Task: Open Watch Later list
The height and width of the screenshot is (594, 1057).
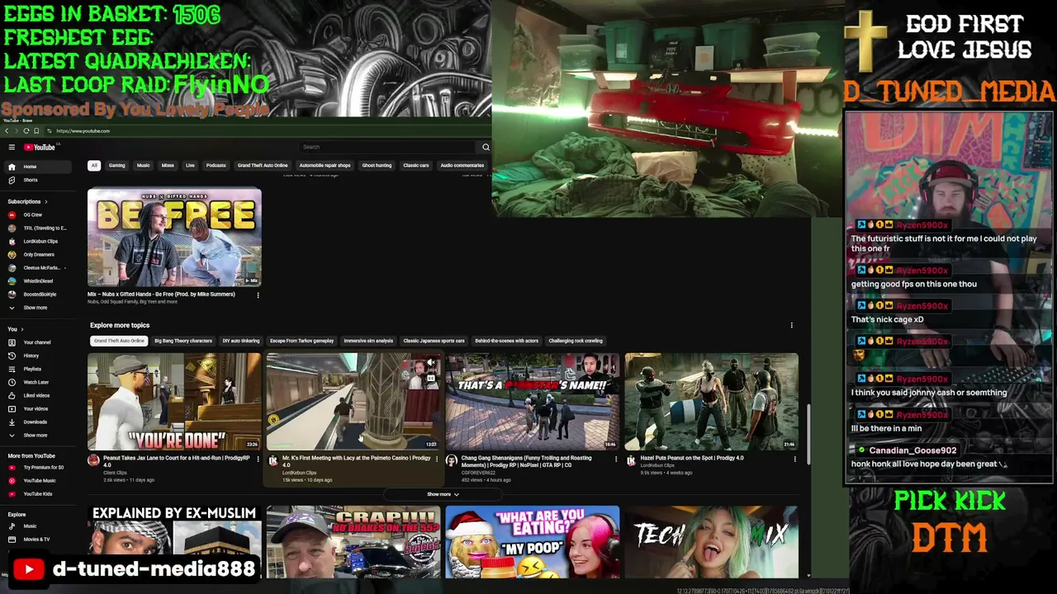Action: click(x=36, y=382)
